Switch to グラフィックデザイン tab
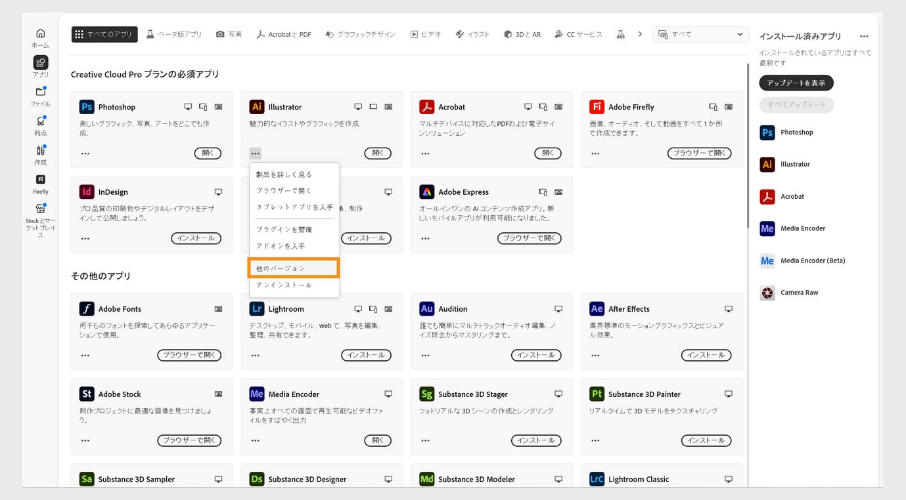Image resolution: width=906 pixels, height=500 pixels. (x=360, y=34)
